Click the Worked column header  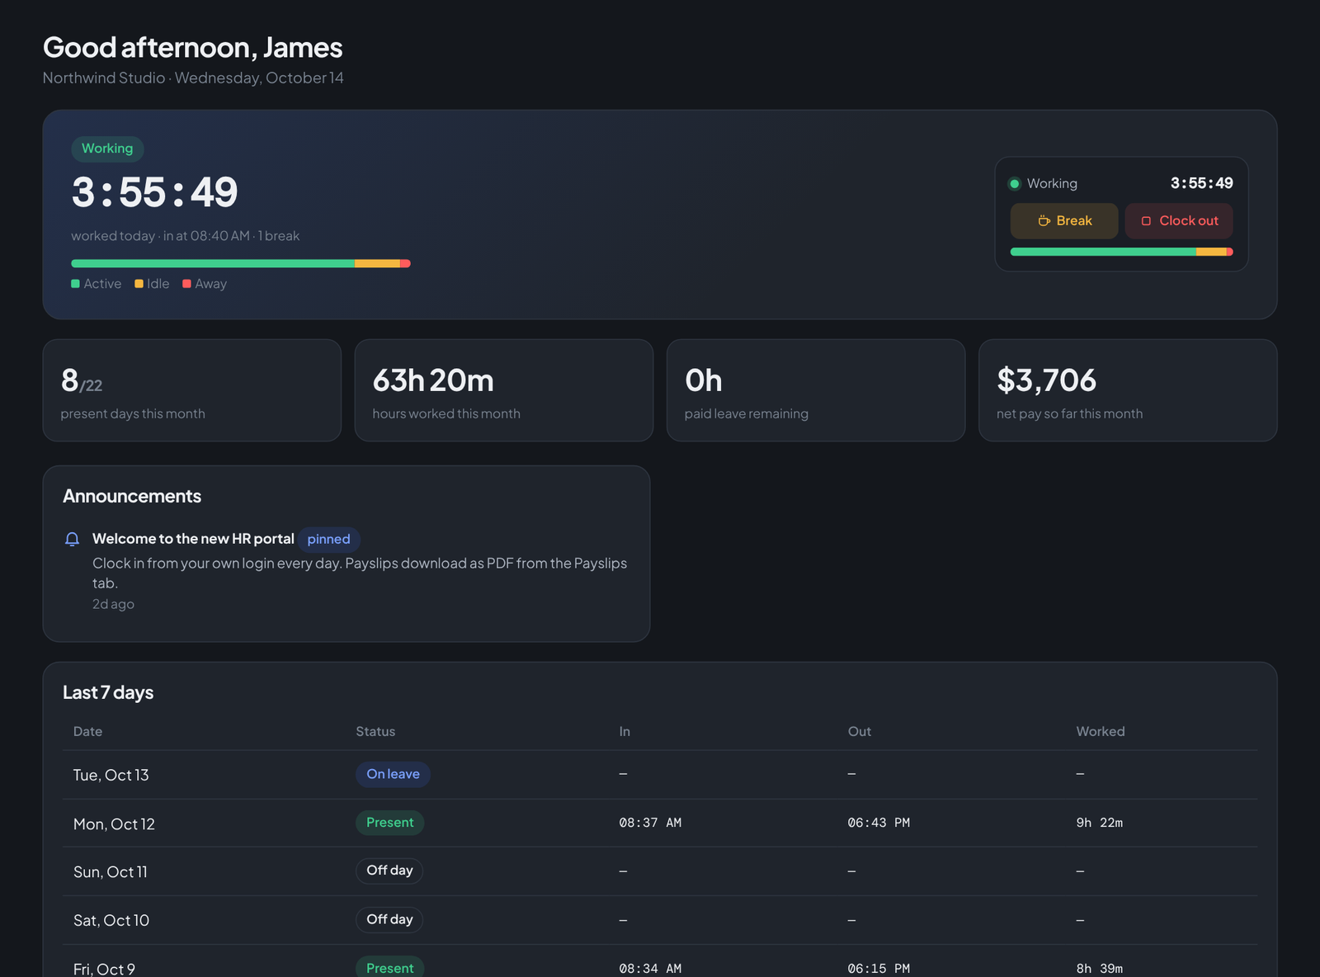pos(1100,731)
